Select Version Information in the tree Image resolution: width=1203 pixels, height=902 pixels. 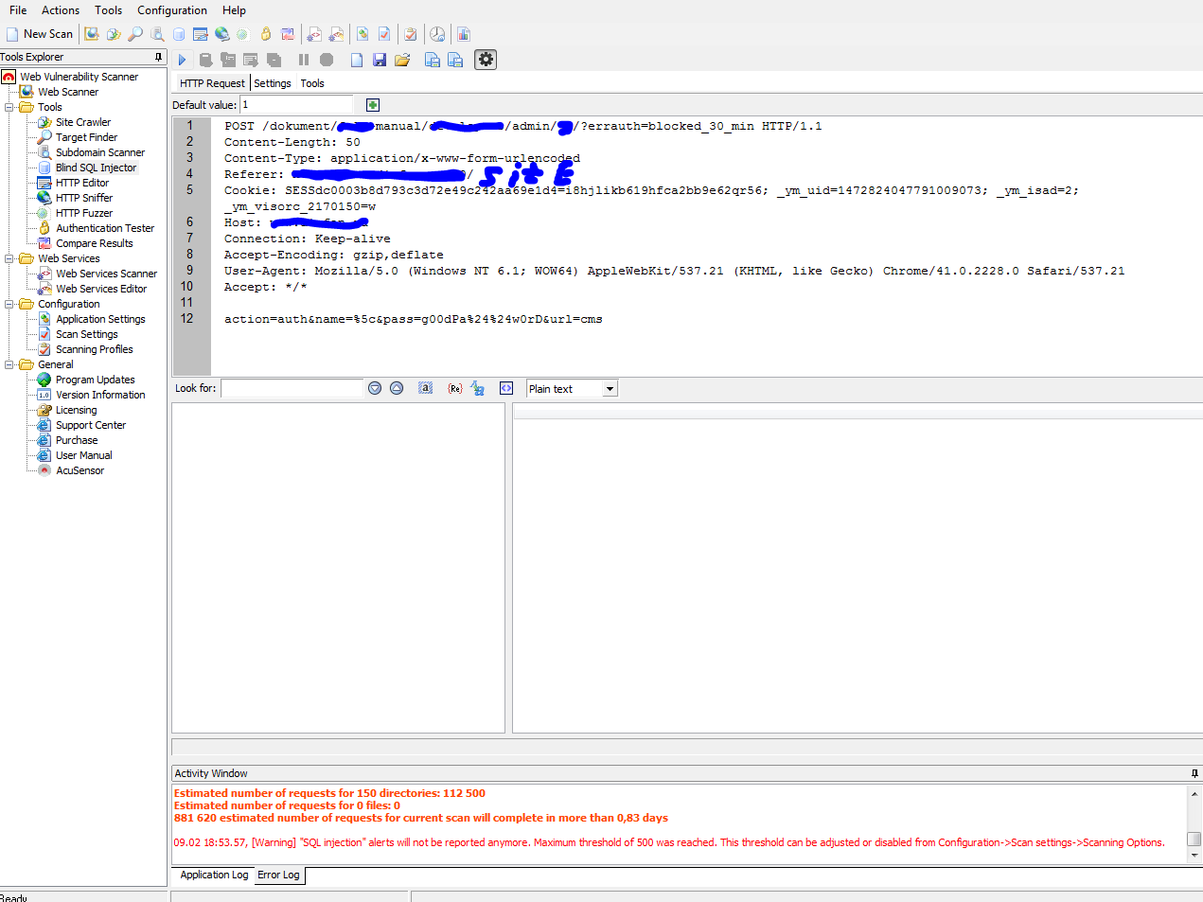pos(100,395)
